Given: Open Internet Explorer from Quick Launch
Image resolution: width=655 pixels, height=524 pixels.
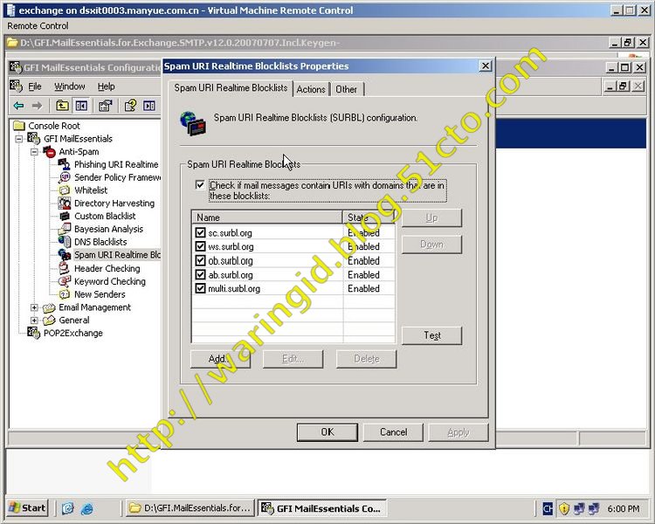Looking at the screenshot, I should pyautogui.click(x=86, y=507).
